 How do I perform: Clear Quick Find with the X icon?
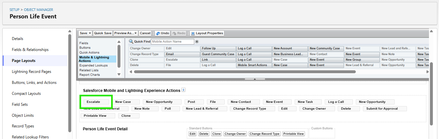[197, 42]
